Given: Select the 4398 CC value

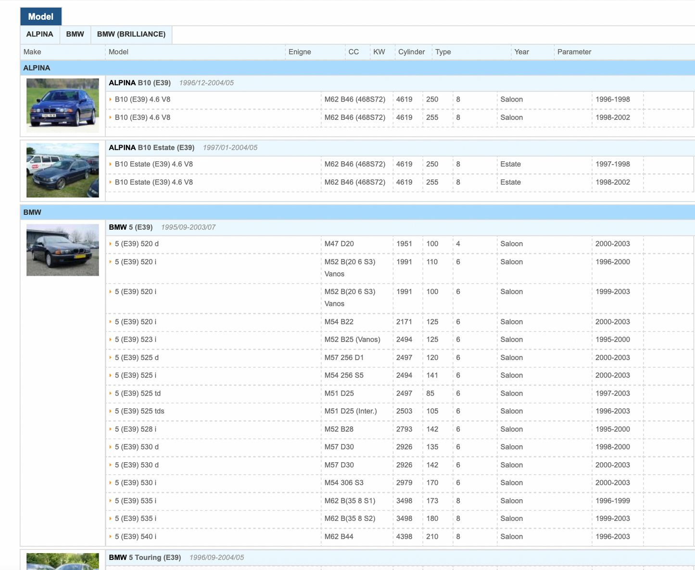Looking at the screenshot, I should pos(404,537).
